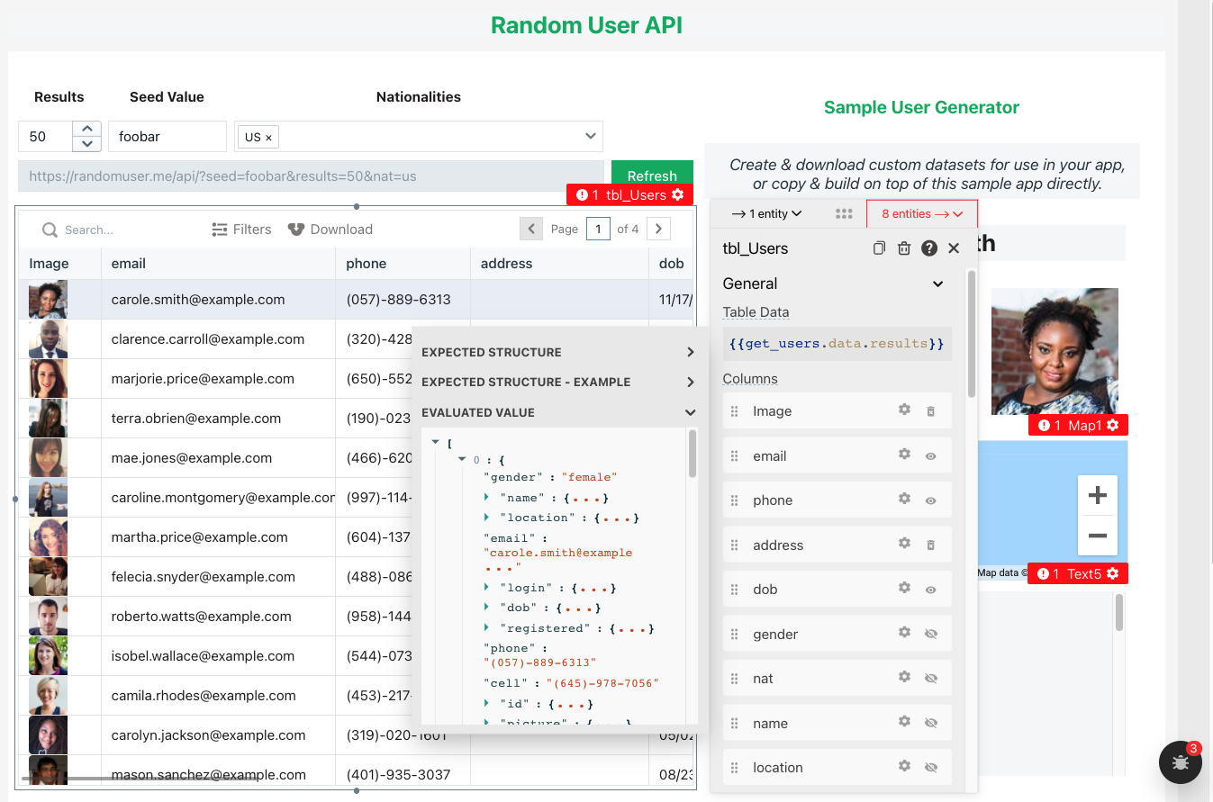Open the 8 entities dropdown

click(922, 213)
